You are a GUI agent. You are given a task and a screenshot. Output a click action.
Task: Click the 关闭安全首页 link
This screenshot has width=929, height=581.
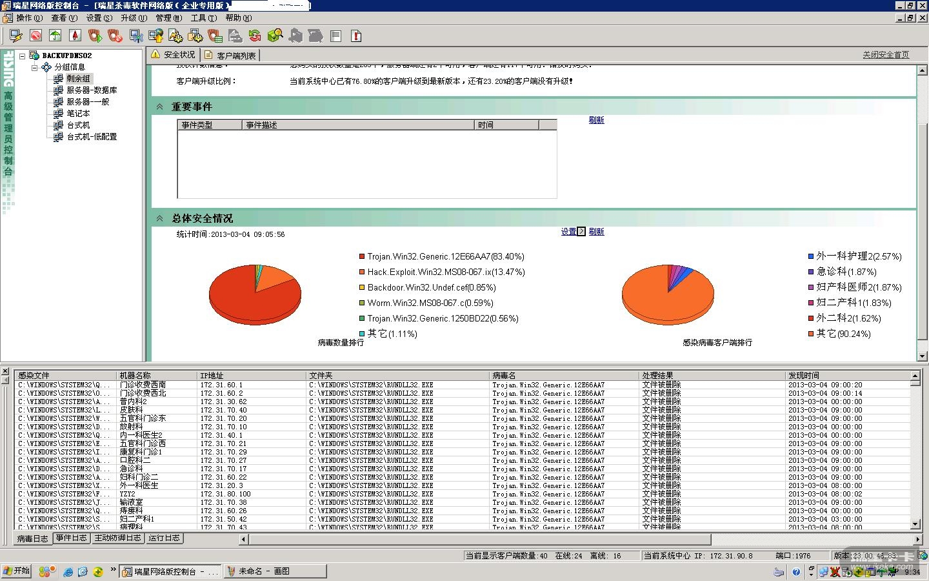[886, 55]
